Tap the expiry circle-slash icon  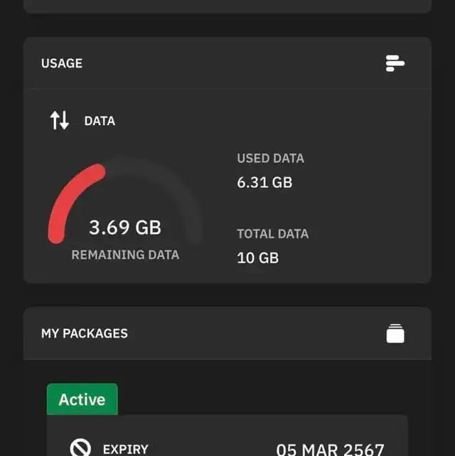coord(80,448)
